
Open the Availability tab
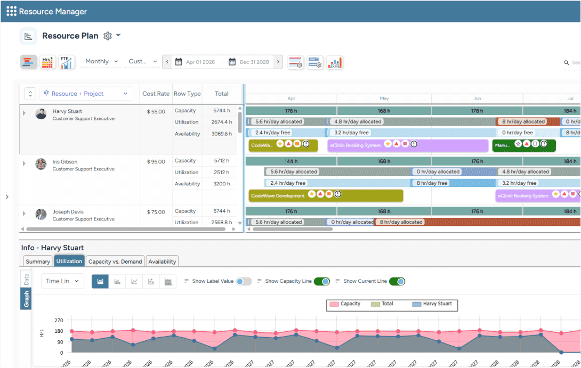162,261
